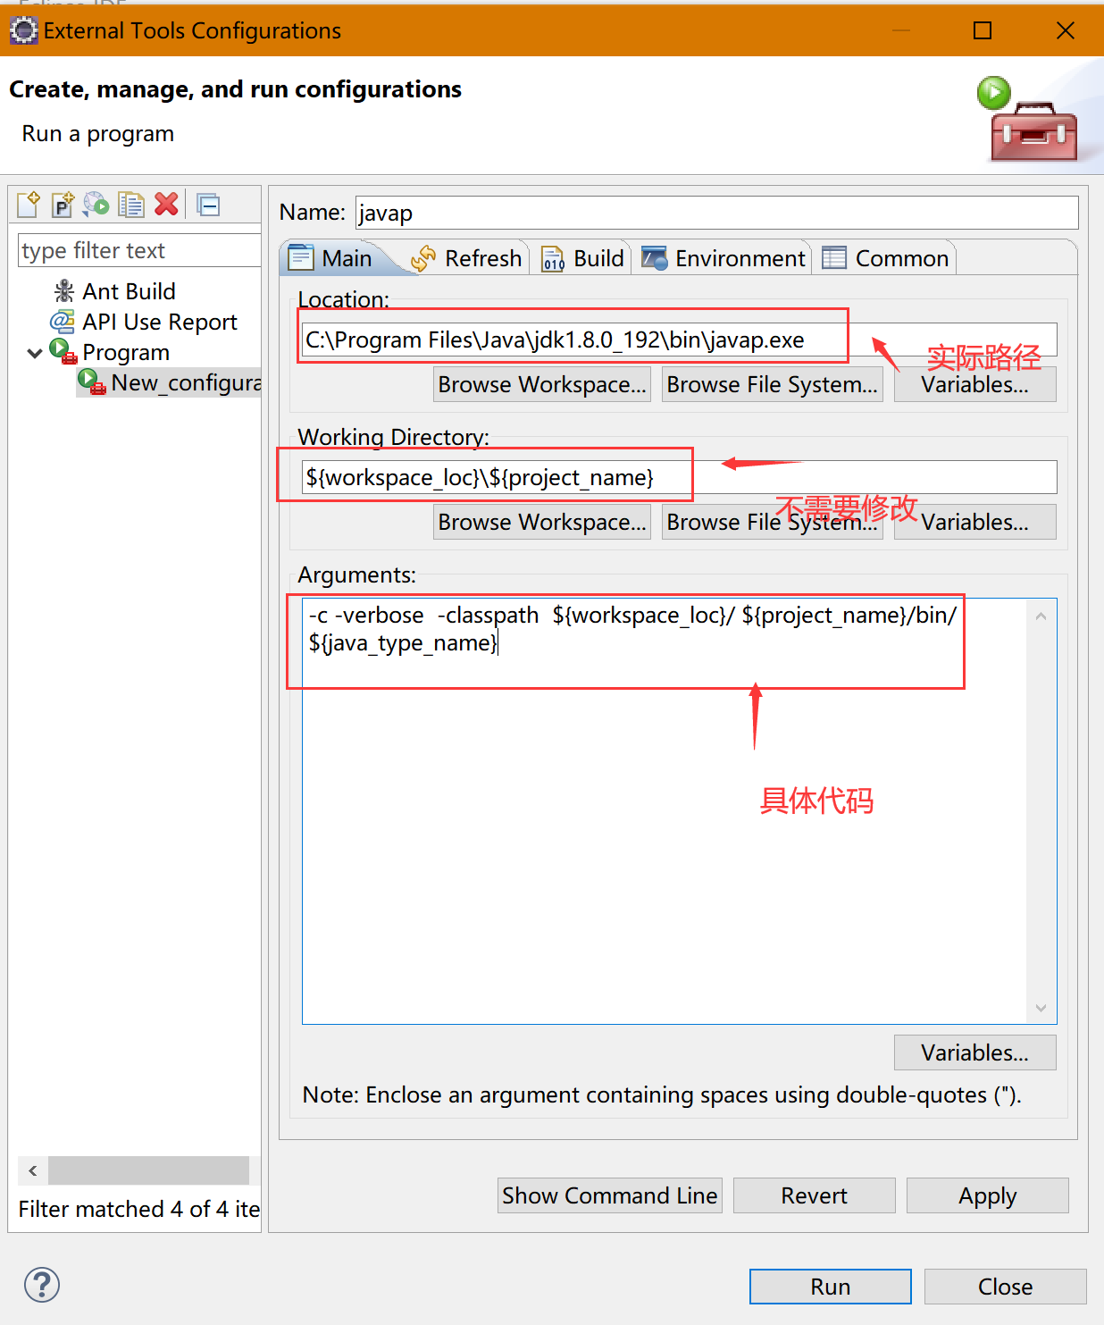Open the Environment tab

(x=723, y=258)
